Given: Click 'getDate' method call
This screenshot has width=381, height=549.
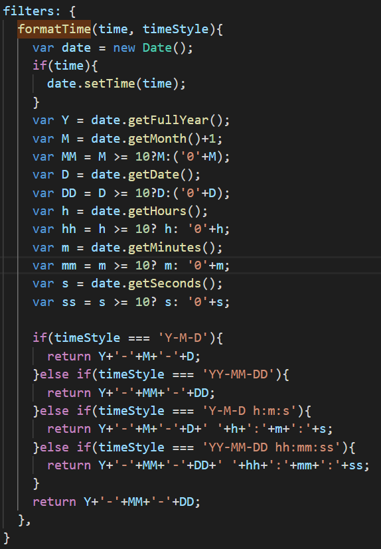Looking at the screenshot, I should click(153, 175).
